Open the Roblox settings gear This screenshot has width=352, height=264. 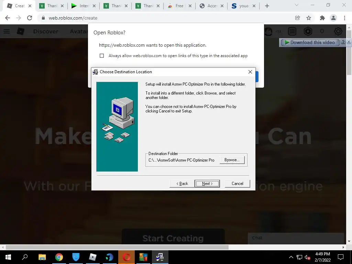pyautogui.click(x=338, y=31)
